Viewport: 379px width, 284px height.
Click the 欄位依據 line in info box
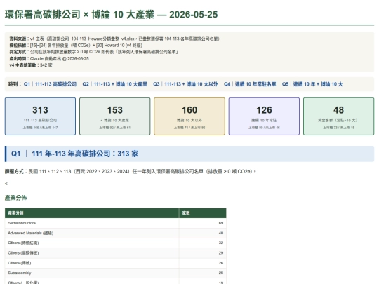tap(76, 45)
